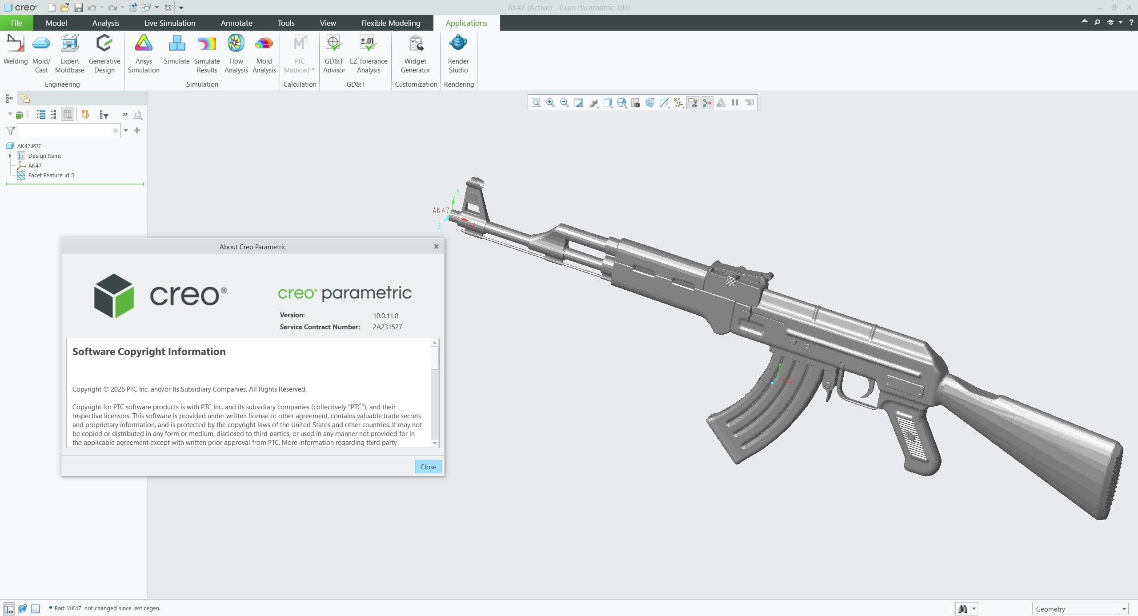Viewport: 1138px width, 616px height.
Task: Toggle tree columns display in model tree
Action: point(68,115)
